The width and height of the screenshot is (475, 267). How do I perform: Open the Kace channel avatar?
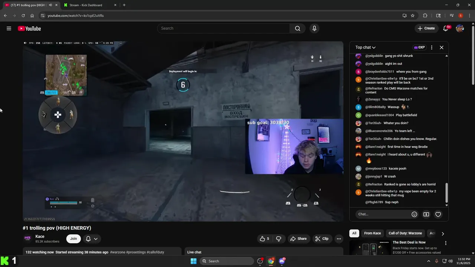27,238
